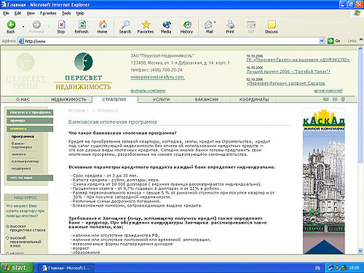Open the View menu

click(x=31, y=13)
